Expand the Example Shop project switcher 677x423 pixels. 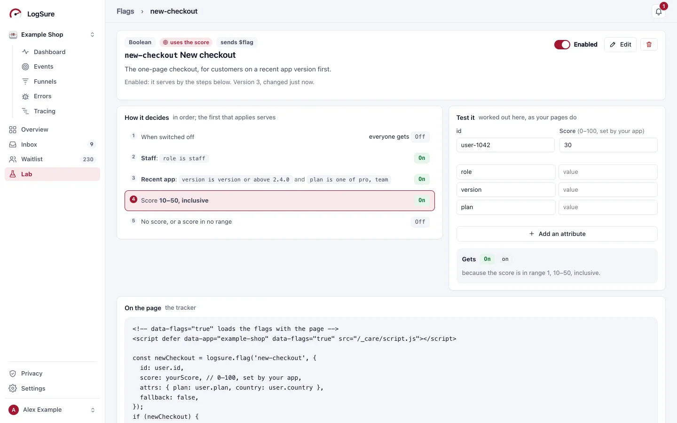(92, 35)
